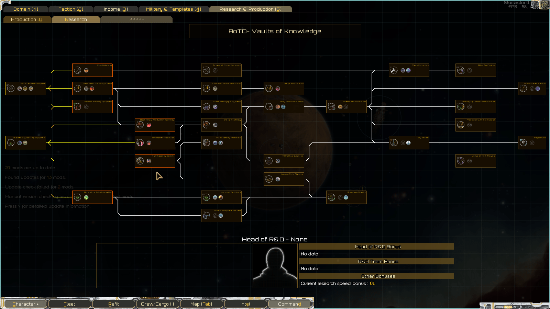Select the Exo-Skeletons research node icon
Viewport: 550px width, 309px height.
pyautogui.click(x=78, y=70)
